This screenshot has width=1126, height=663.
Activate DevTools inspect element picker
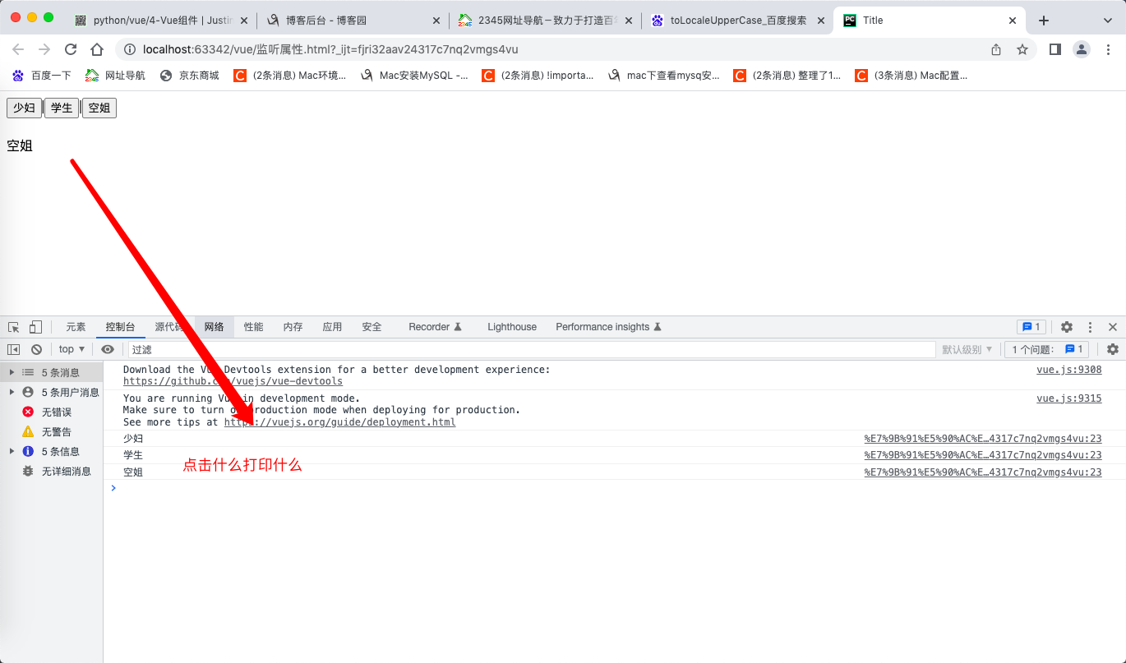click(x=14, y=327)
